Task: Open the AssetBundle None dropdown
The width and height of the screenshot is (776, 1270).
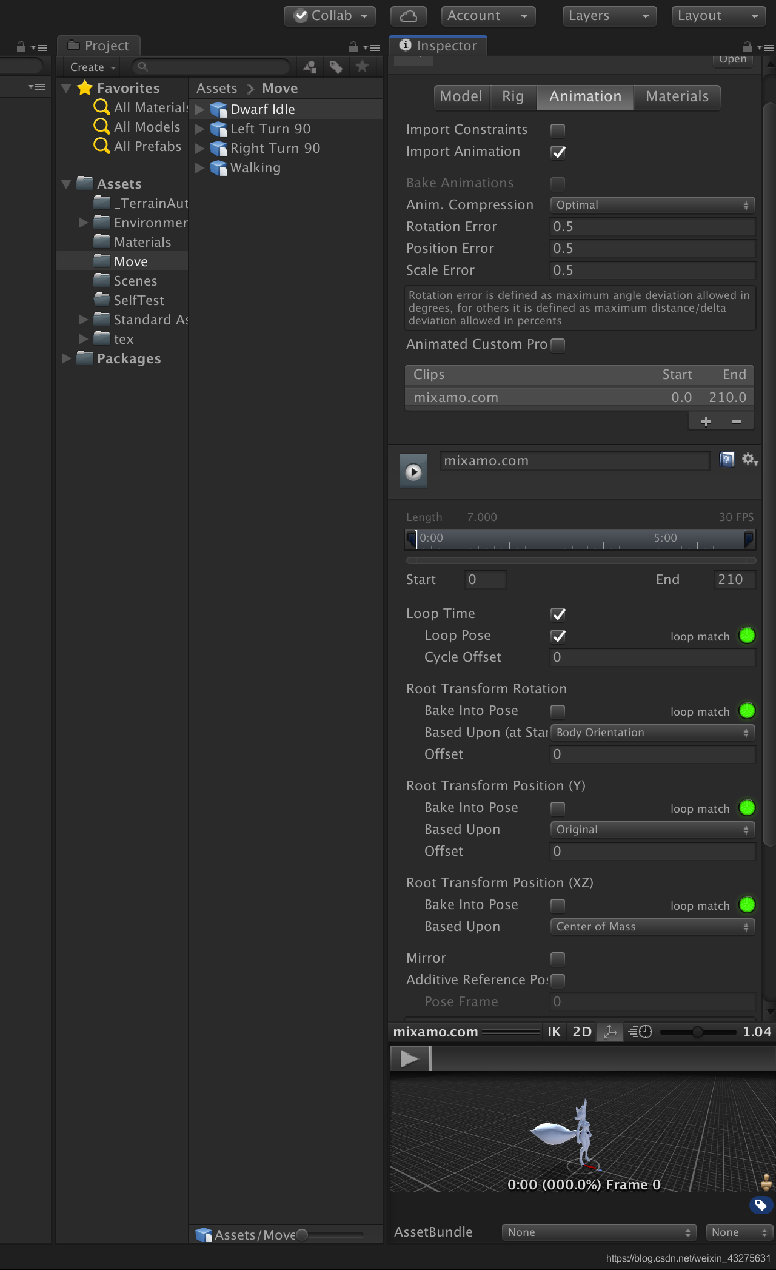Action: pos(598,1232)
